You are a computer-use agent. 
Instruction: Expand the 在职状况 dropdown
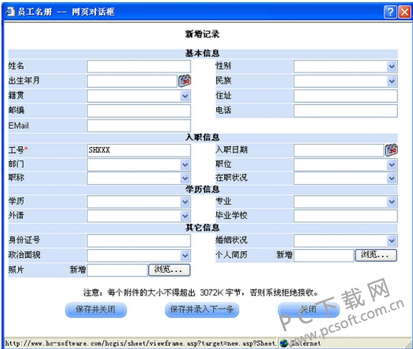coord(392,178)
